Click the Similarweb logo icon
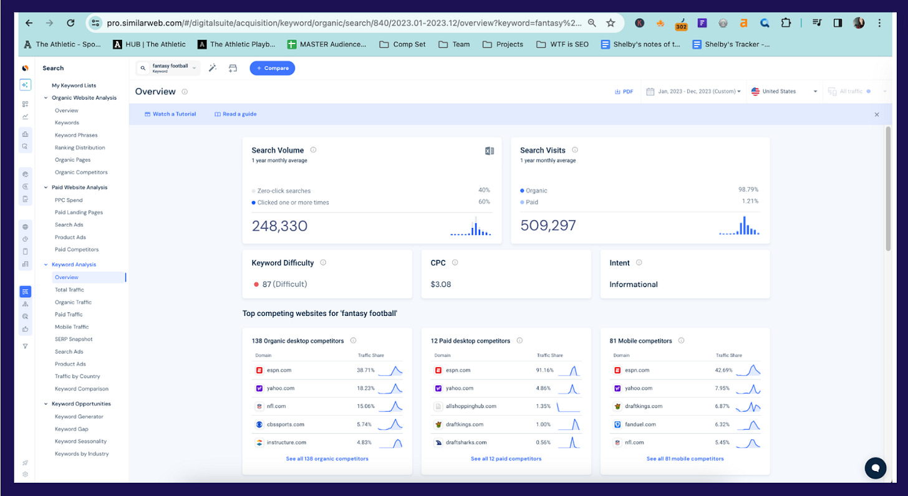Image resolution: width=908 pixels, height=496 pixels. (x=25, y=68)
